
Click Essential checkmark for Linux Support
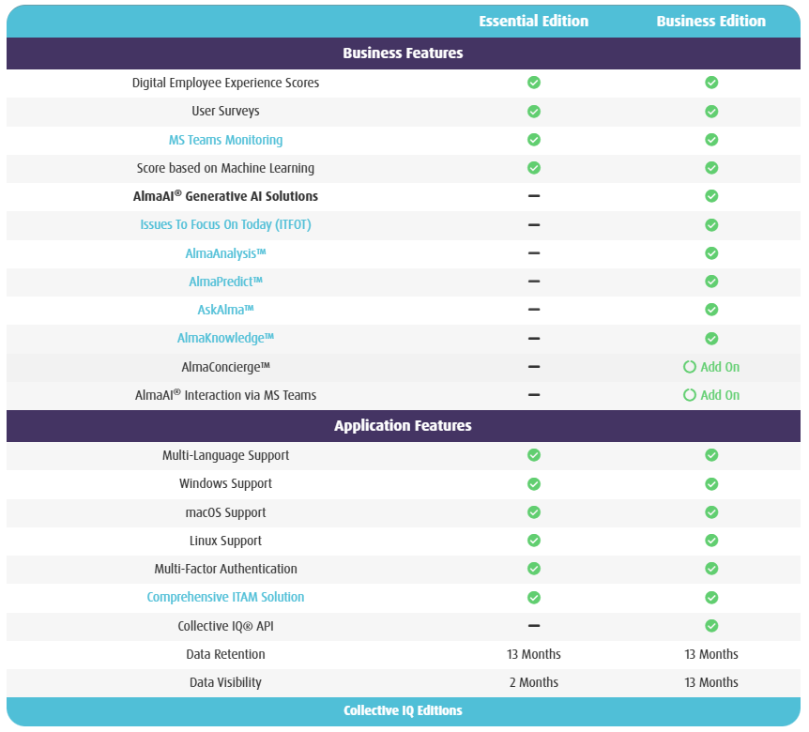coord(534,541)
